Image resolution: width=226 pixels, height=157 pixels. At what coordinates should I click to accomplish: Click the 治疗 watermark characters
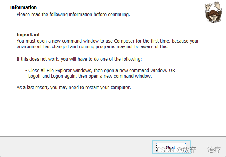214,150
